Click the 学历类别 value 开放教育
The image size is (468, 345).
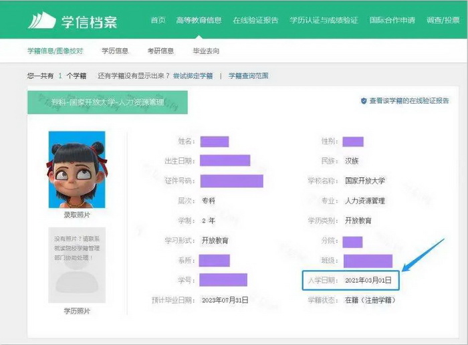pyautogui.click(x=358, y=221)
